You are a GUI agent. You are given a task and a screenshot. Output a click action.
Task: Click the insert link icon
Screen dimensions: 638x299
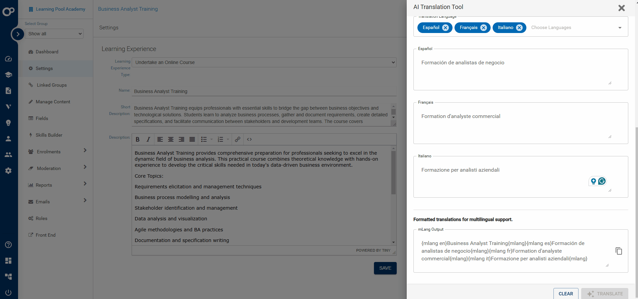pos(237,139)
